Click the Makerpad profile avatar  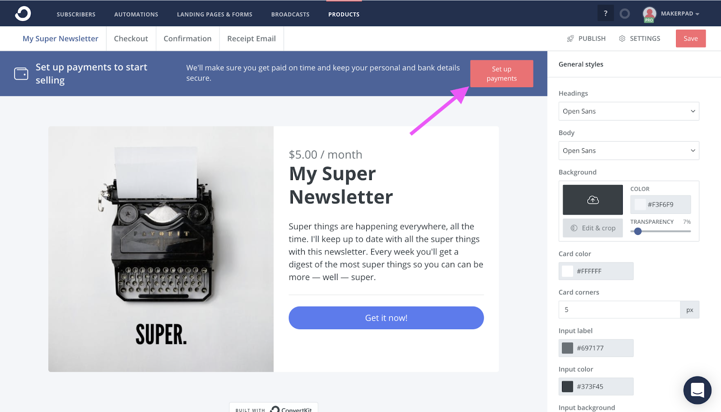coord(649,14)
